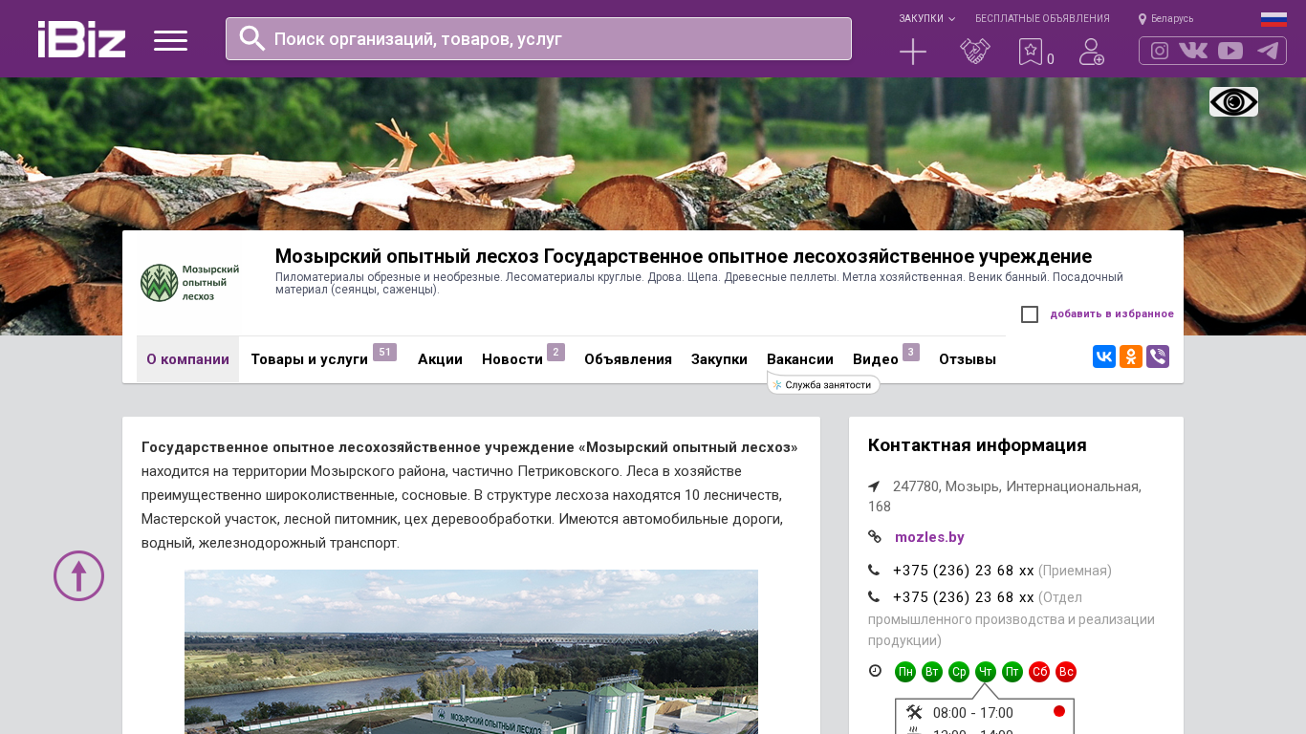1306x734 pixels.
Task: Open the aerial photo of the лесхоз
Action: tap(471, 652)
